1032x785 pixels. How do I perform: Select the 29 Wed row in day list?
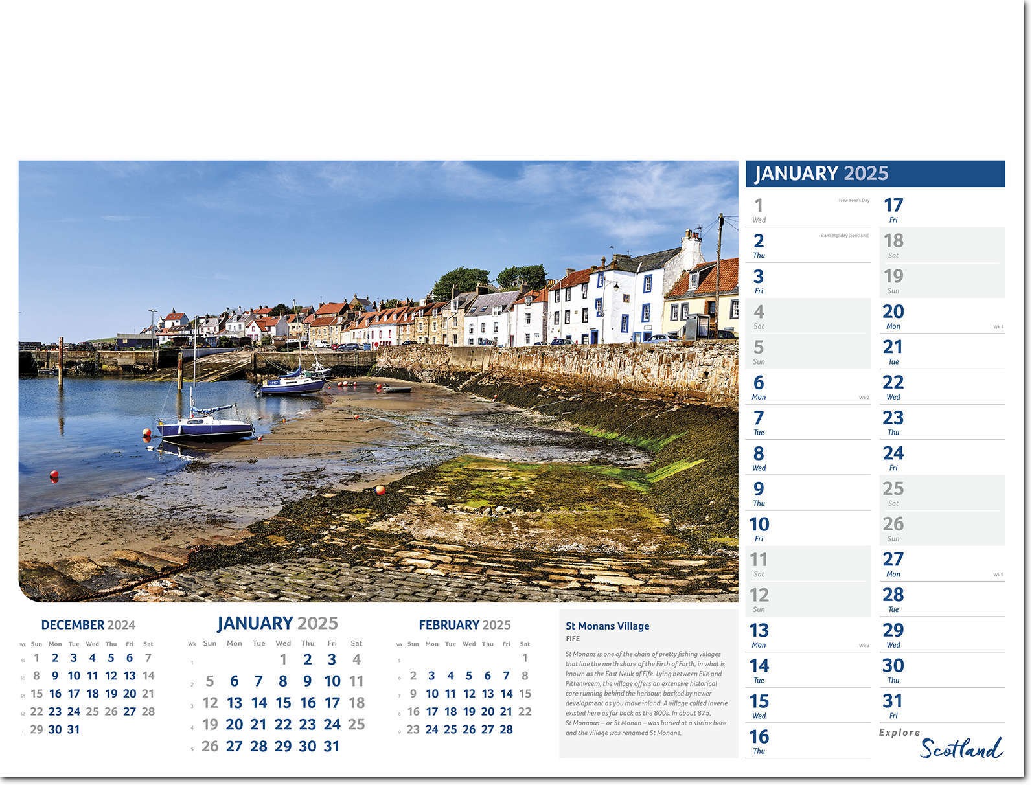(x=943, y=635)
